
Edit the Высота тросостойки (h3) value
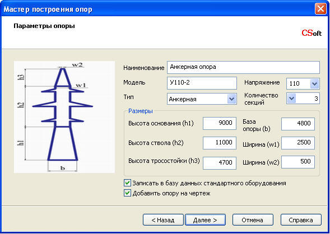click(x=220, y=163)
